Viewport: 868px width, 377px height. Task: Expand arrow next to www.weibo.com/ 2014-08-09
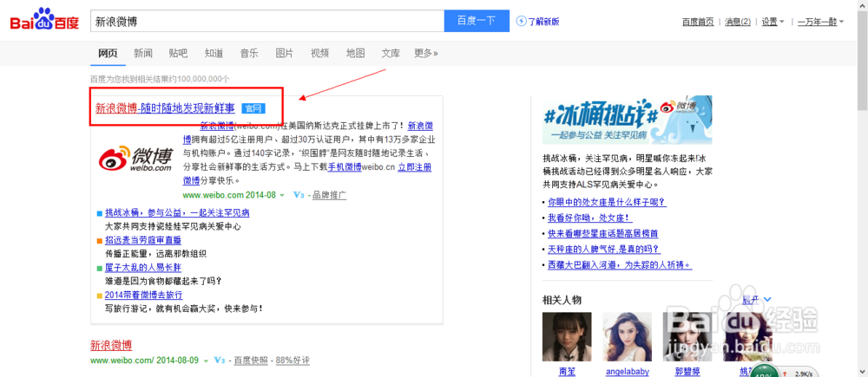(x=206, y=361)
